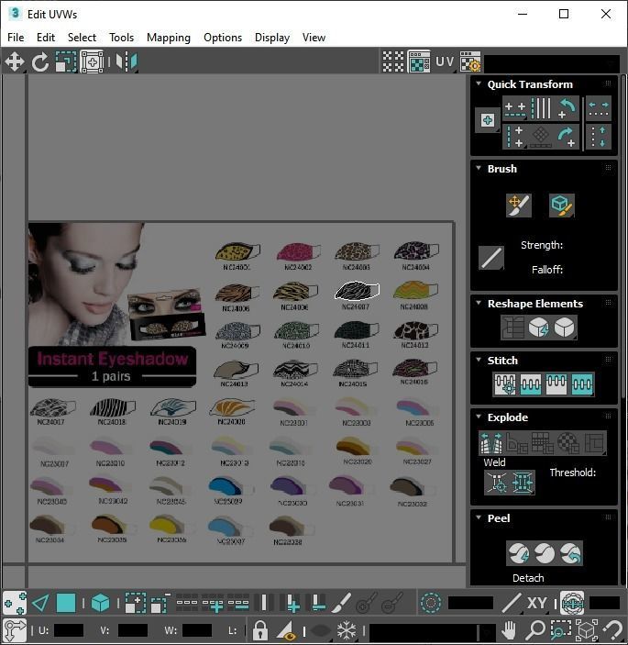This screenshot has height=645, width=628.
Task: Toggle Select by Element mode
Action: [x=100, y=603]
